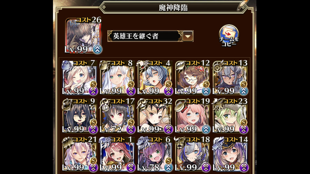Screen dimensions: 310x174
Task: Tap the S skill badge on cost 23 unit
Action: [x=243, y=122]
